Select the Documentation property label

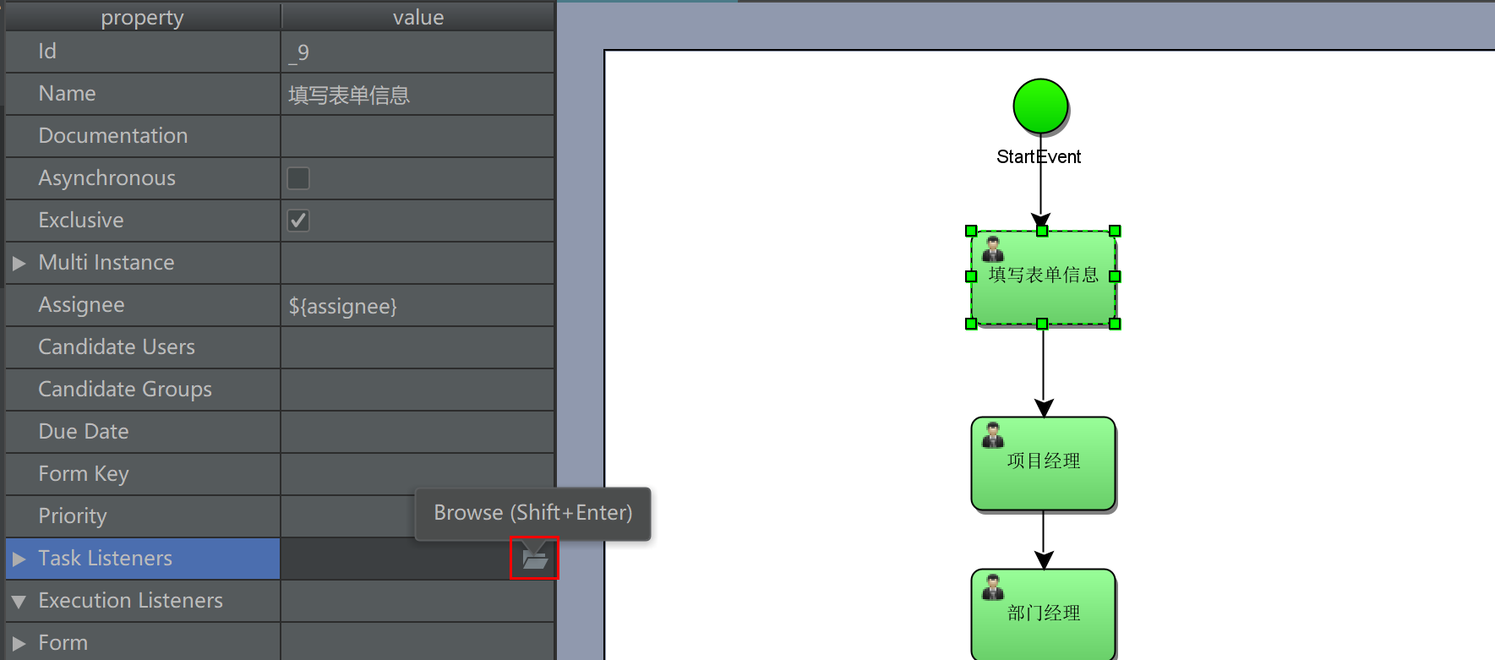tap(113, 136)
